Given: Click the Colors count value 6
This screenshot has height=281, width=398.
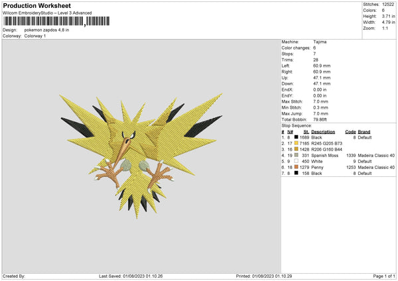Looking at the screenshot, I should [383, 11].
